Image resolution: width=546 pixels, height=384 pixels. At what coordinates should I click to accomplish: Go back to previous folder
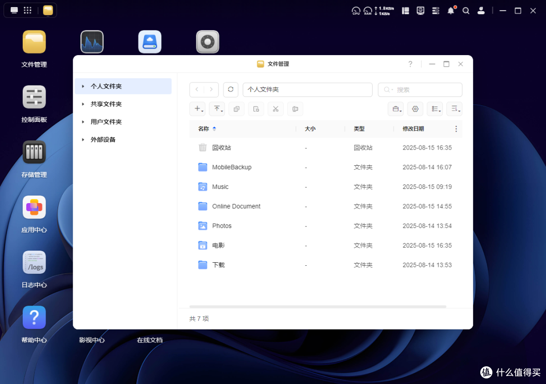click(x=197, y=89)
